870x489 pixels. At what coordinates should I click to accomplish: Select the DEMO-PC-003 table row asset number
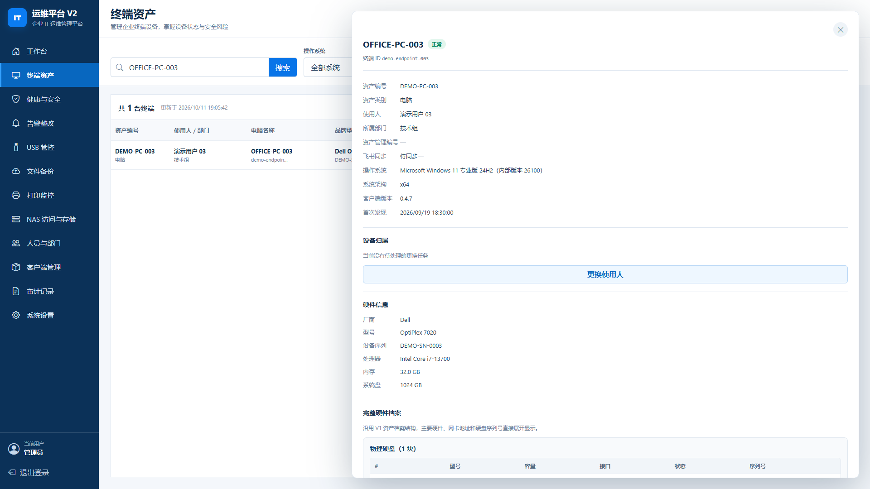(x=135, y=151)
